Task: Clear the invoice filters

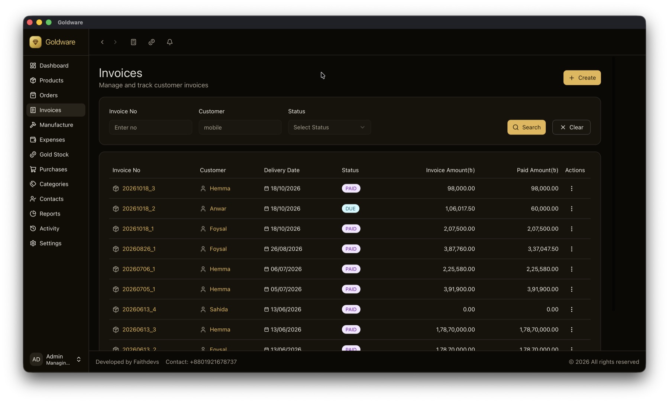Action: 571,127
